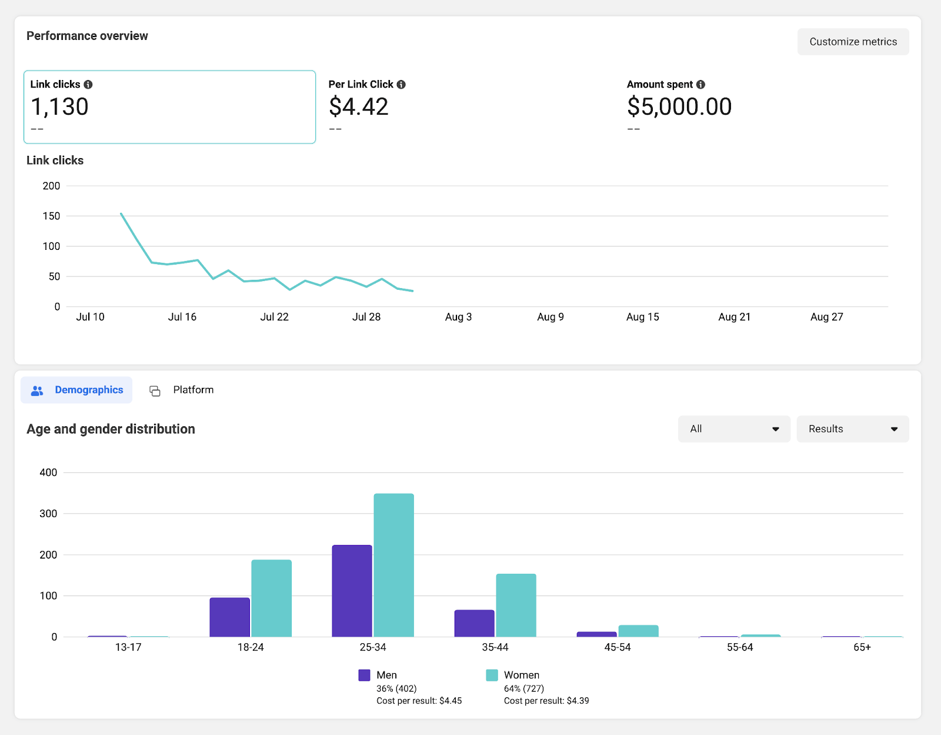The width and height of the screenshot is (941, 735).
Task: Click the Customize metrics button
Action: click(853, 41)
